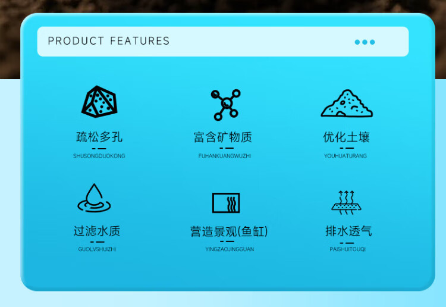
Task: Click the YINGZAOJINGGUAN pinyin caption
Action: 230,249
